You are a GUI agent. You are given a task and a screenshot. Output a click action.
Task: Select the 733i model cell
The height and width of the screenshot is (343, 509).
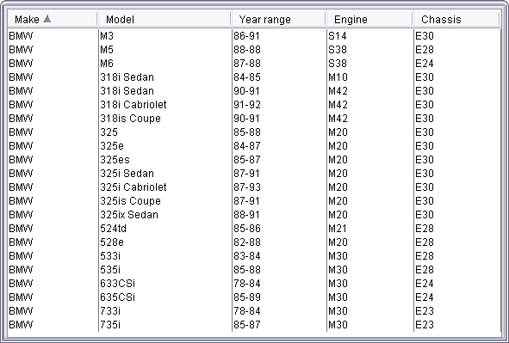[x=165, y=311]
